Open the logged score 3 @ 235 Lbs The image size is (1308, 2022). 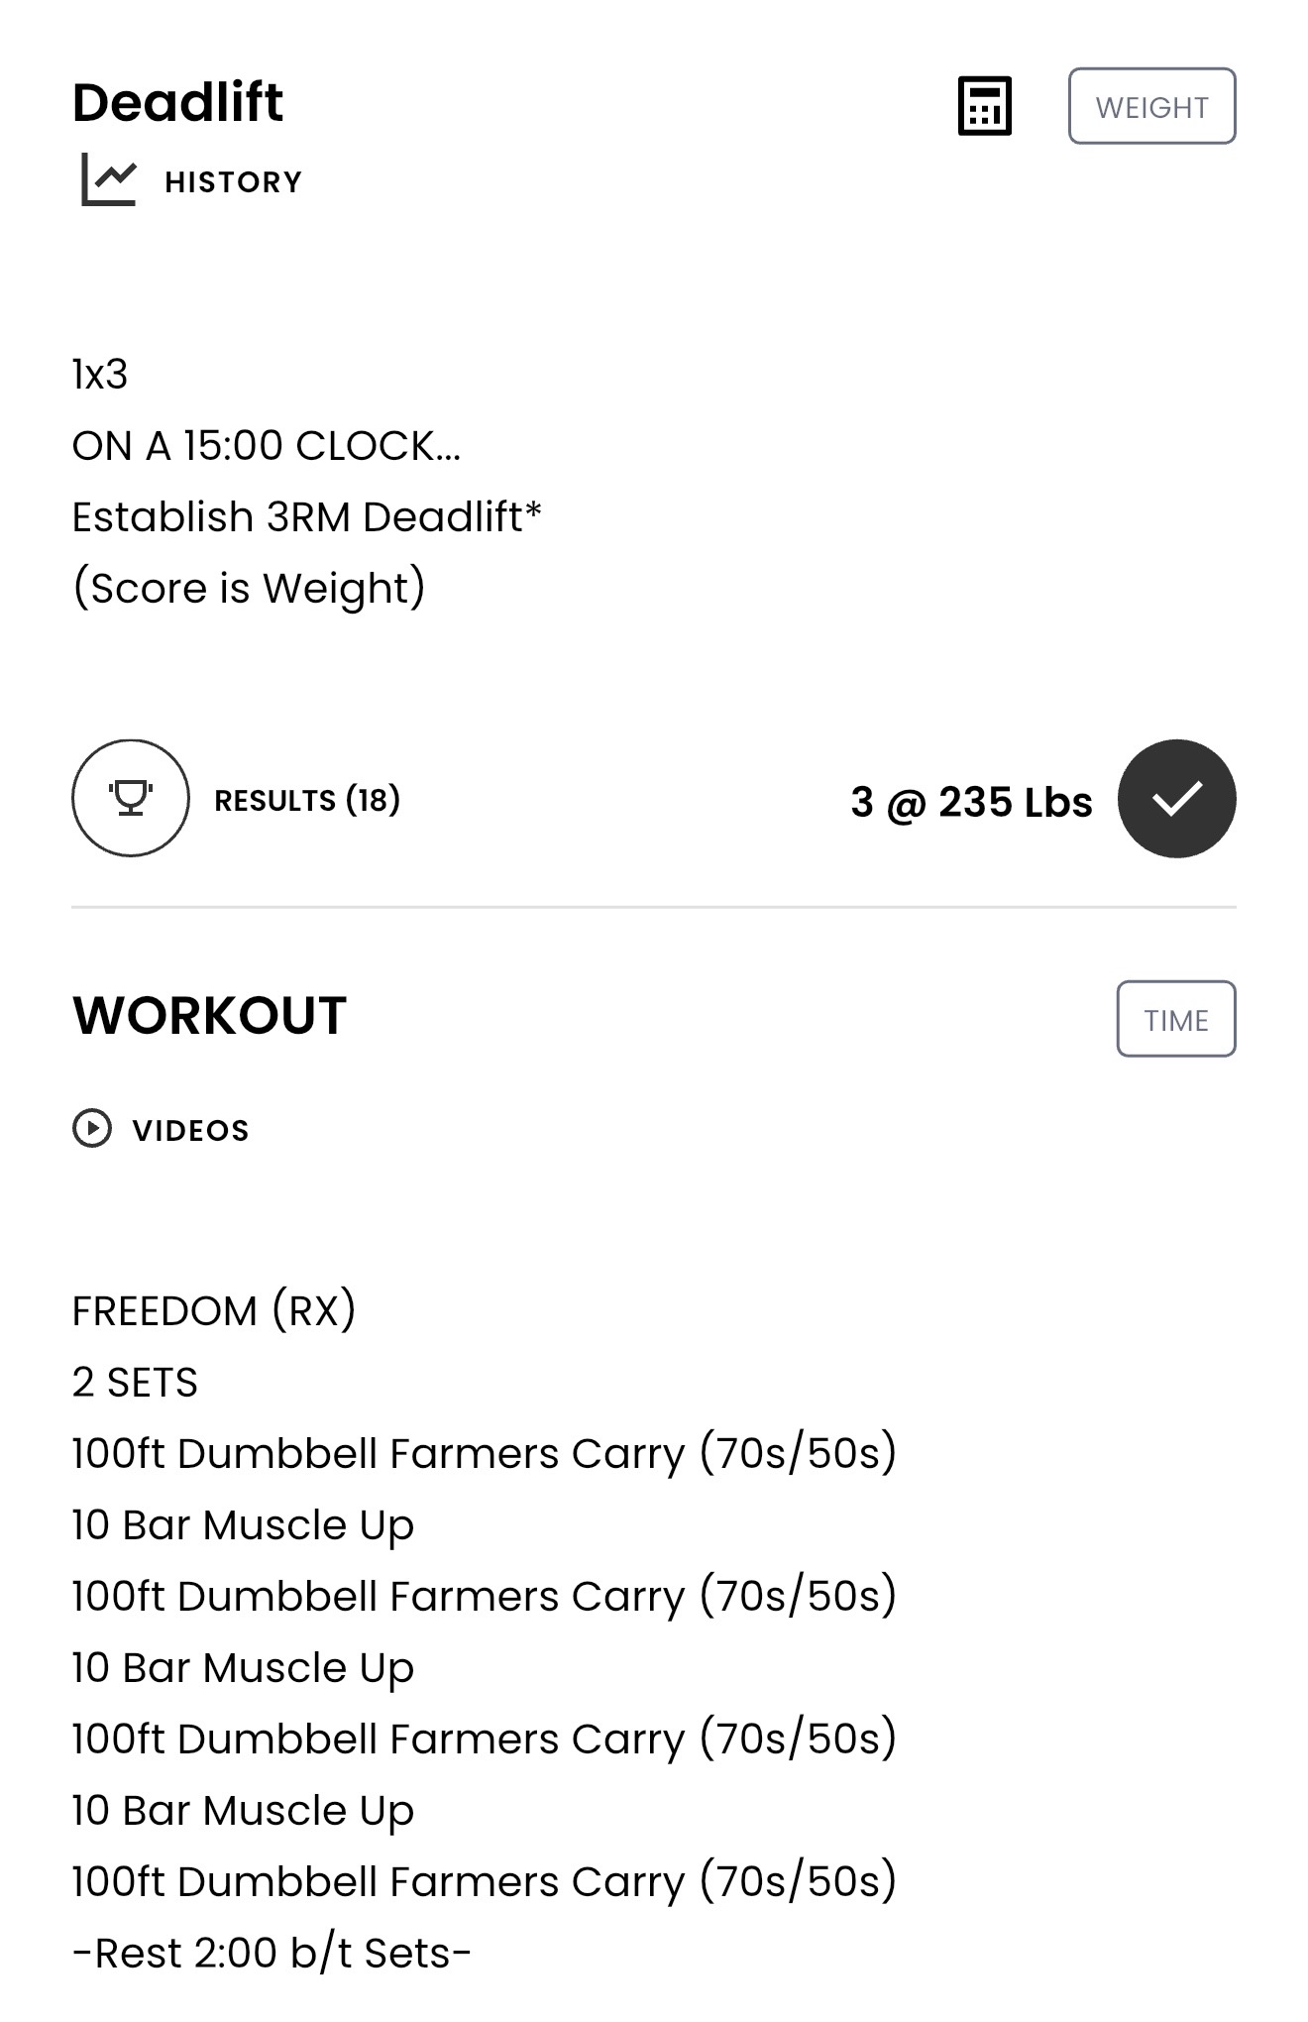(971, 802)
